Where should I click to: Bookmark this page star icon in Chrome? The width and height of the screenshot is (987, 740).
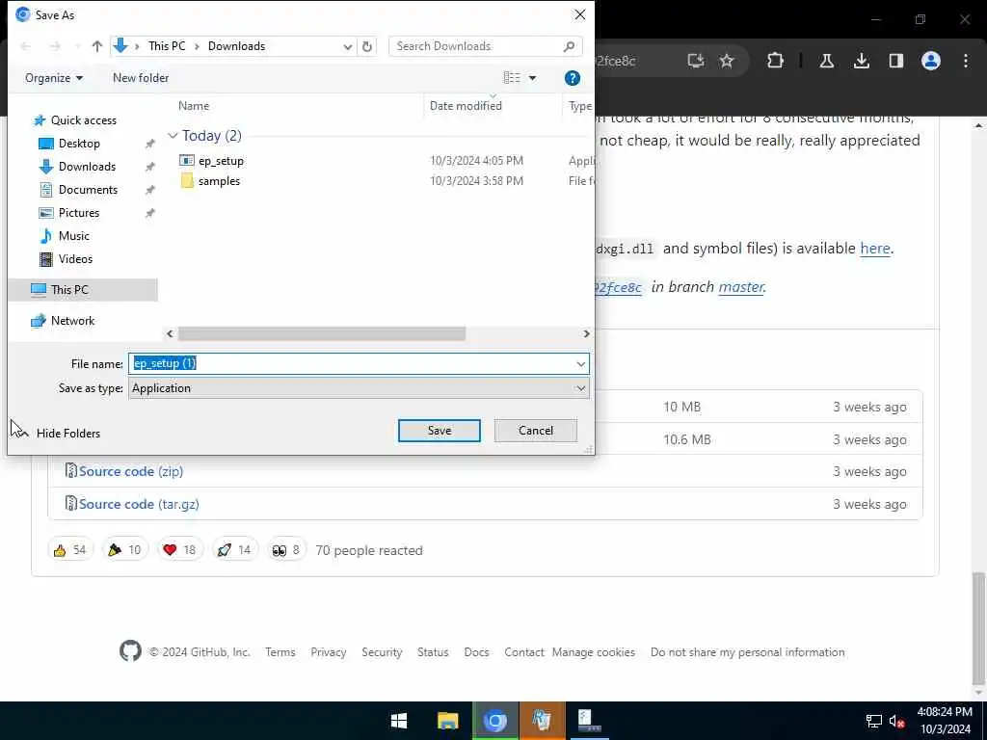[x=727, y=61]
